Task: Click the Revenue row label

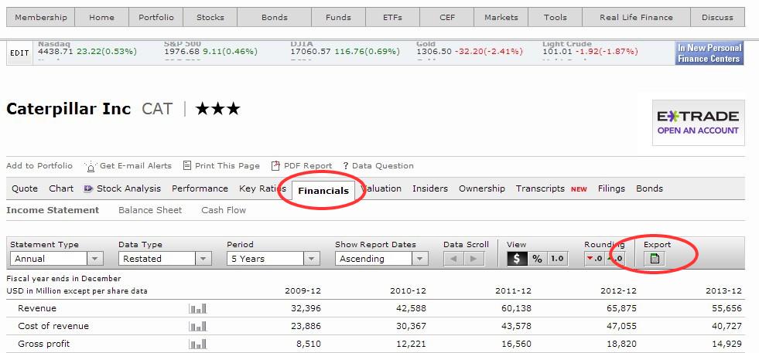Action: click(37, 308)
